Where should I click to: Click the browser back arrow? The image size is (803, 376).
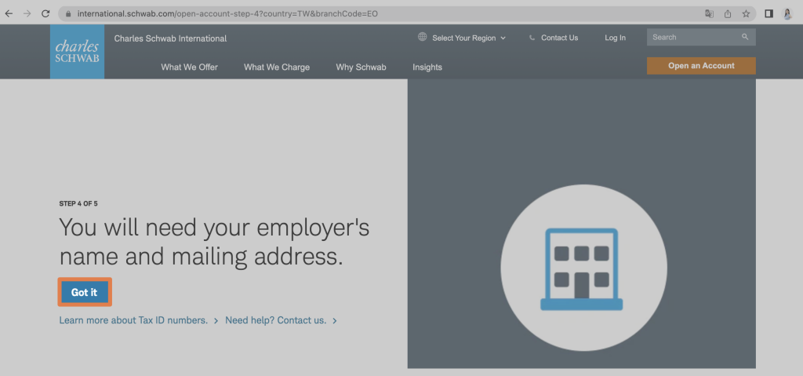point(9,14)
